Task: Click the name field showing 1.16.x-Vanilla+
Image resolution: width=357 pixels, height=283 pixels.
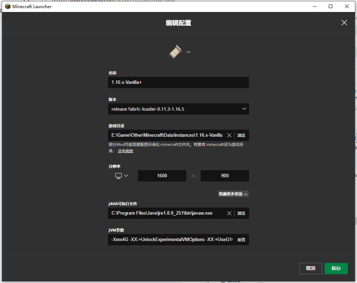Action: click(x=178, y=82)
